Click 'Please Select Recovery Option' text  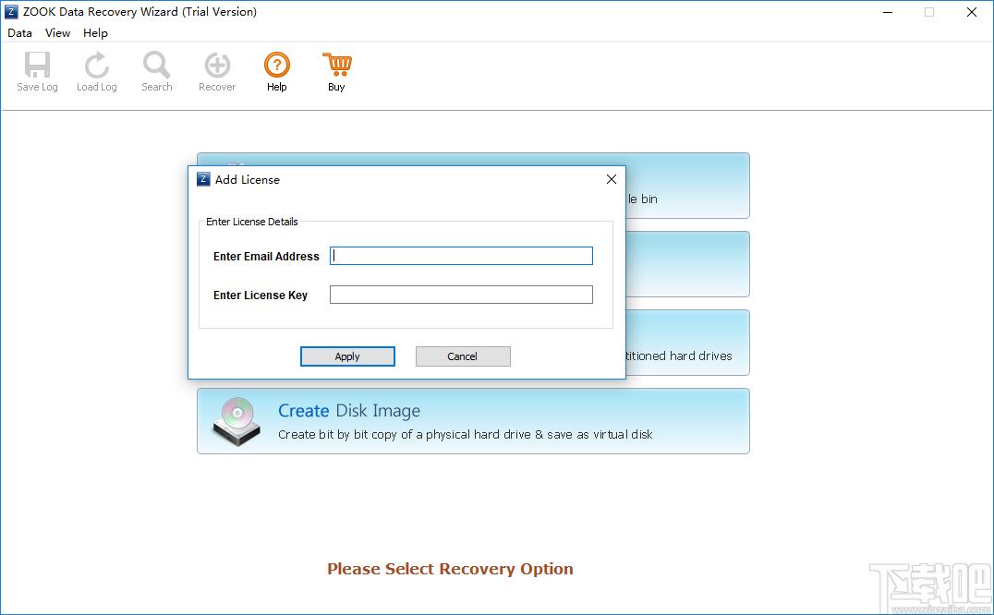coord(450,569)
